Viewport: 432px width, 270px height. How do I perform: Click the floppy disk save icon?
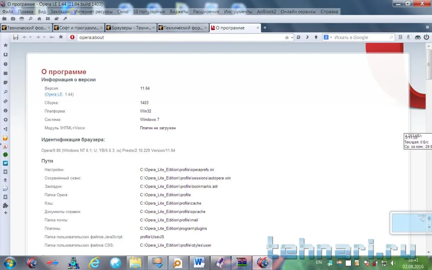[16, 37]
